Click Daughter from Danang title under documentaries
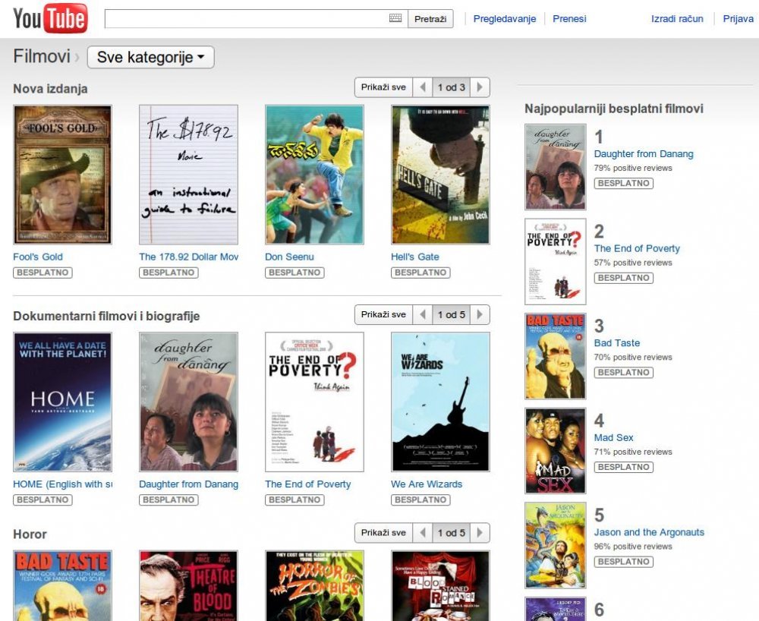Viewport: 759px width, 621px height. [x=188, y=484]
